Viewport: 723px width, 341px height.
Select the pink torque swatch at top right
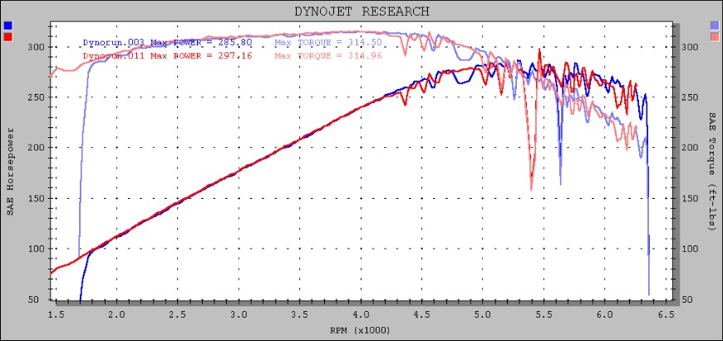(715, 37)
